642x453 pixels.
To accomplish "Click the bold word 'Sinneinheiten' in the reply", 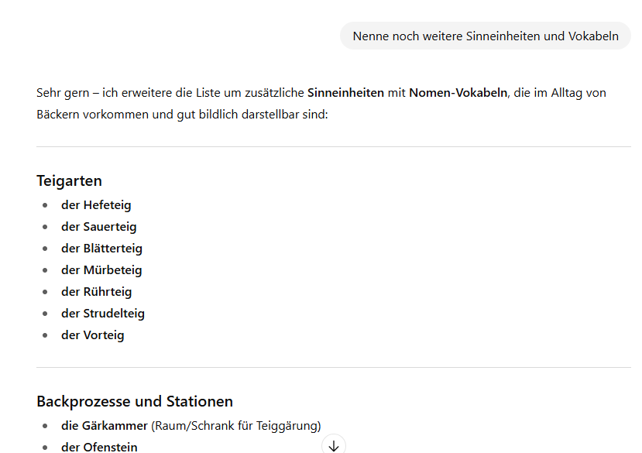I will [x=345, y=93].
